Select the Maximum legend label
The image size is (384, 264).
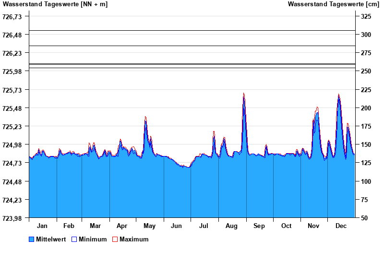tap(134, 240)
